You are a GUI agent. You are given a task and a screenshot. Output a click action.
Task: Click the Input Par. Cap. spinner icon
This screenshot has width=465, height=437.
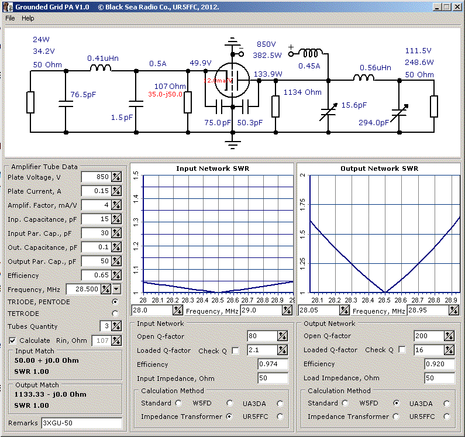click(x=116, y=233)
